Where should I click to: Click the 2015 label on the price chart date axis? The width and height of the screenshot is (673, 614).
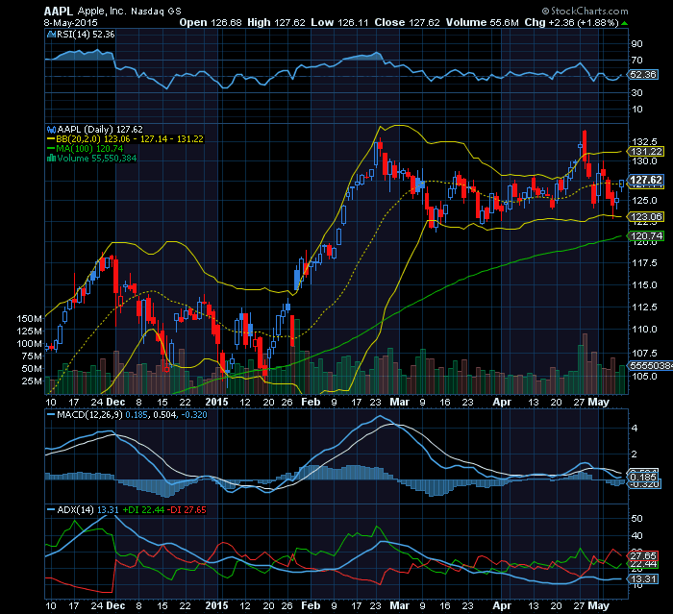pos(216,402)
